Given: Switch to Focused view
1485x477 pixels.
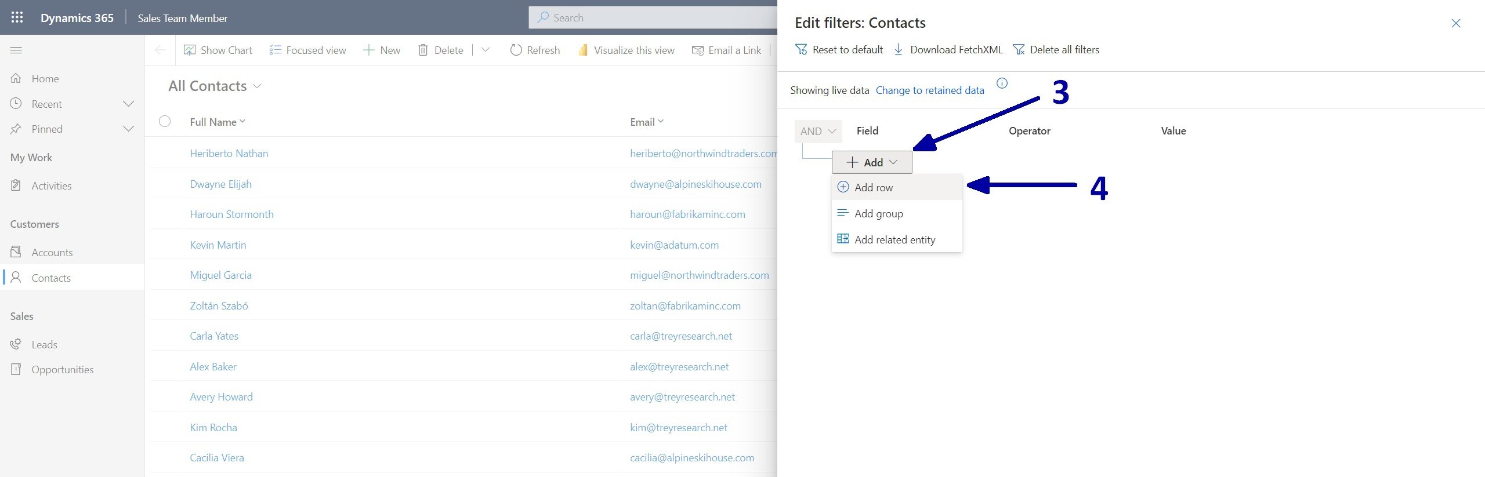Looking at the screenshot, I should 307,50.
